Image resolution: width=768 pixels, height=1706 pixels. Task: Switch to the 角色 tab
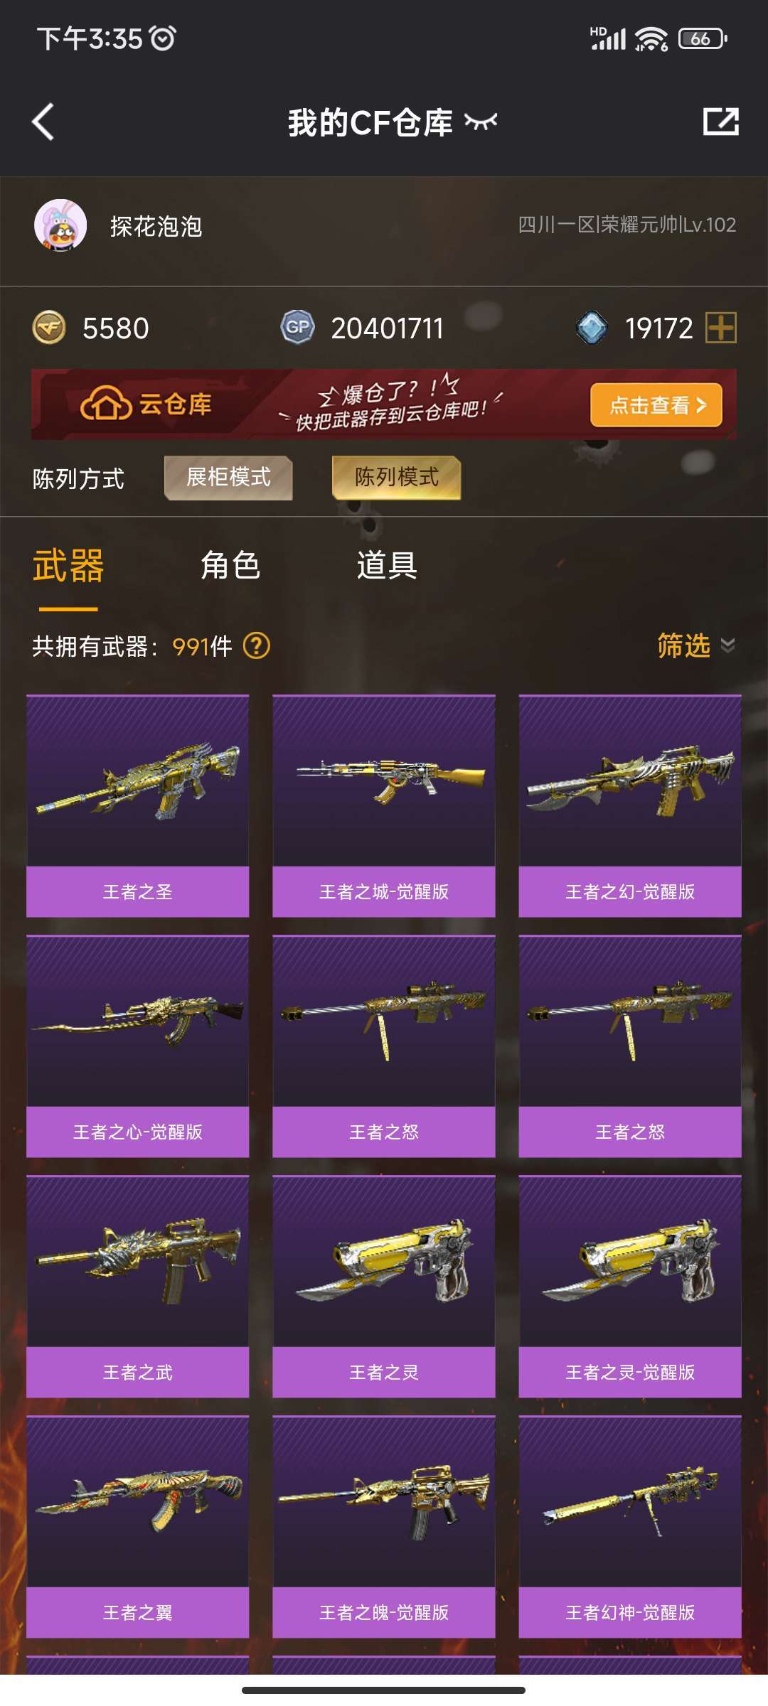[230, 566]
